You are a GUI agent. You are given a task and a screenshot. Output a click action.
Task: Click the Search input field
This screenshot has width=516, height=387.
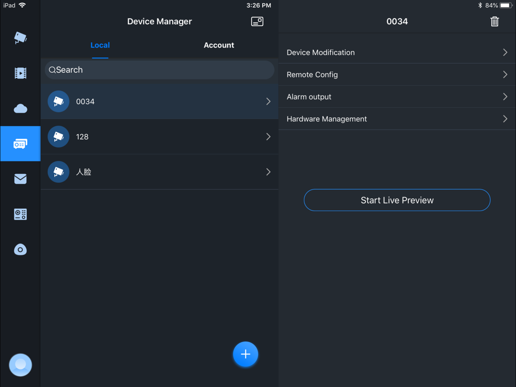(159, 70)
